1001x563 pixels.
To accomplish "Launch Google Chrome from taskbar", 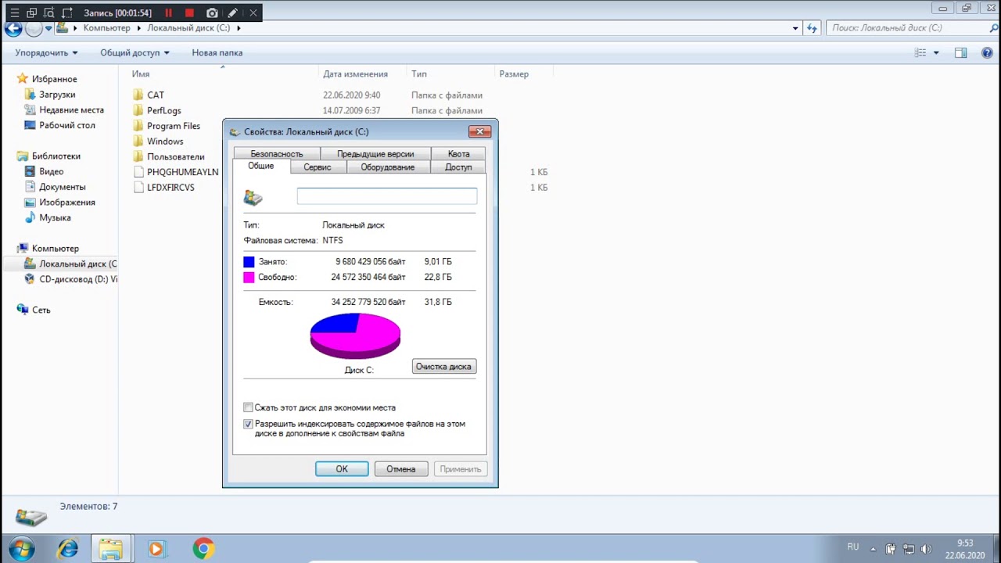I will 203,549.
